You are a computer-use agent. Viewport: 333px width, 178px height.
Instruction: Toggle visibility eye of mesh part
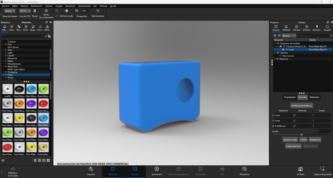(x=283, y=49)
